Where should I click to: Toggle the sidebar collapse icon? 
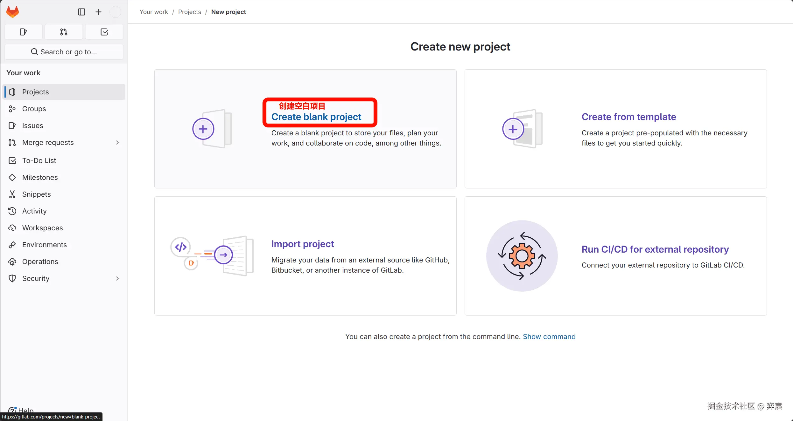tap(81, 12)
